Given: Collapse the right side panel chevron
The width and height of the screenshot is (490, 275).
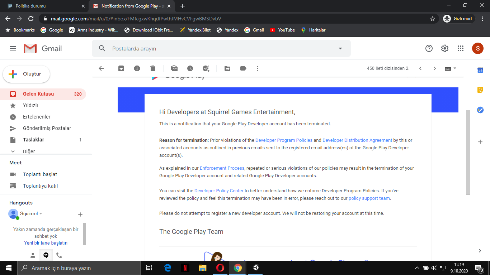Looking at the screenshot, I should pyautogui.click(x=480, y=251).
